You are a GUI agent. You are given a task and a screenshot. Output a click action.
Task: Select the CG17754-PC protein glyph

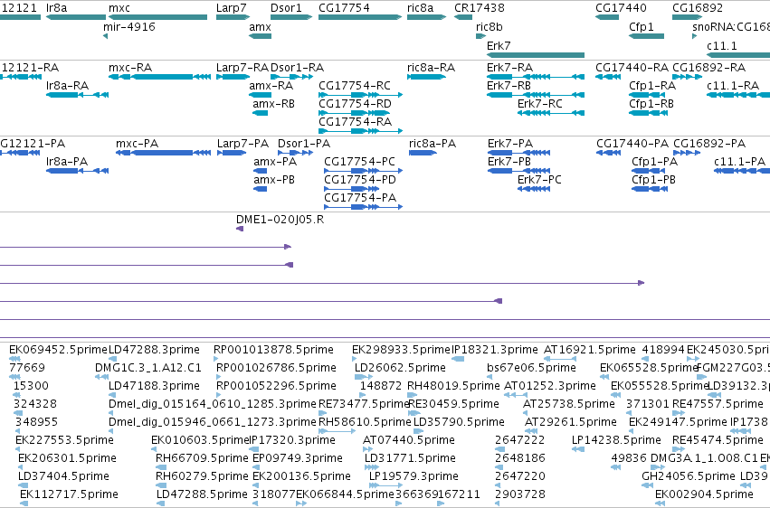364,171
